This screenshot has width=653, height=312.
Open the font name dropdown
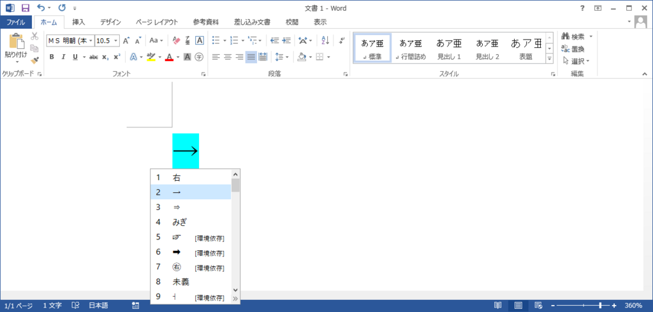[91, 40]
